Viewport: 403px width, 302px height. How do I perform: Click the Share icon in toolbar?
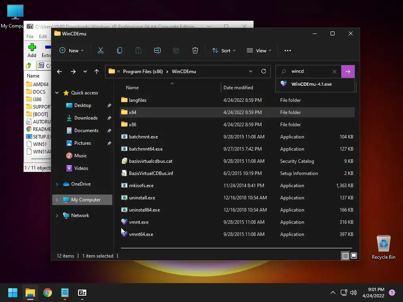(x=176, y=50)
